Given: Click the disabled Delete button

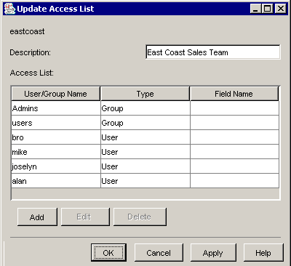Looking at the screenshot, I should pyautogui.click(x=140, y=217).
